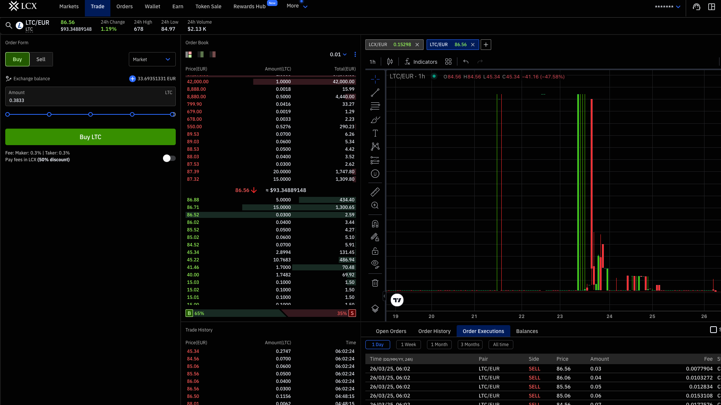Toggle the magnet snapping mode
The height and width of the screenshot is (405, 721).
(375, 224)
